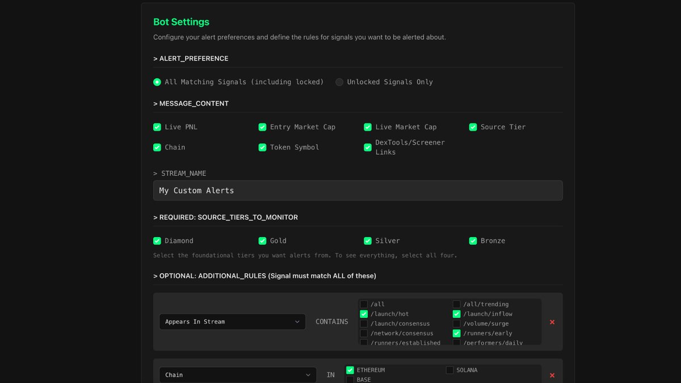Uncheck the Live PNL checkbox

(x=157, y=127)
